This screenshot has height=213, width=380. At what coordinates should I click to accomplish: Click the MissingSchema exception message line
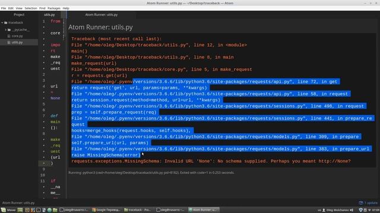(211, 161)
